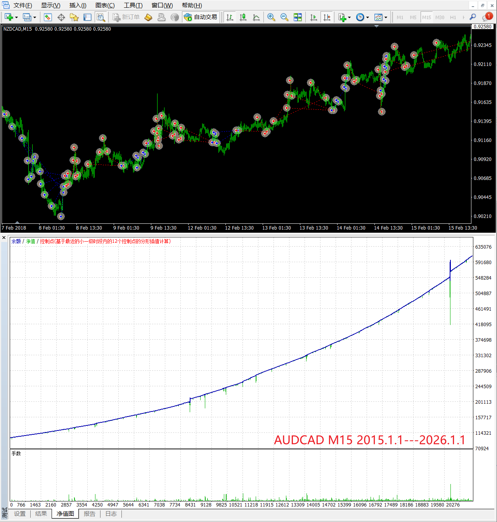The width and height of the screenshot is (497, 522).
Task: Switch chart to line chart icon
Action: (256, 17)
